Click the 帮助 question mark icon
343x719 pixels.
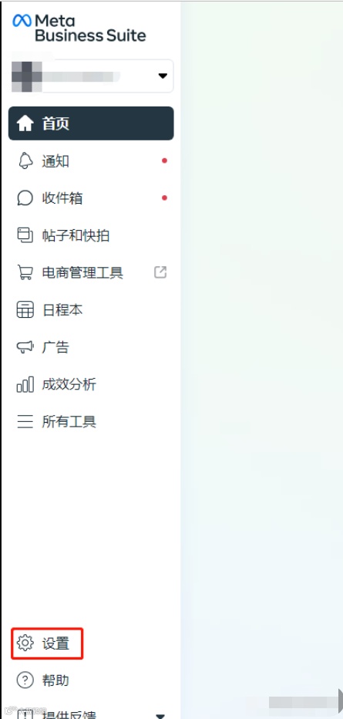25,680
